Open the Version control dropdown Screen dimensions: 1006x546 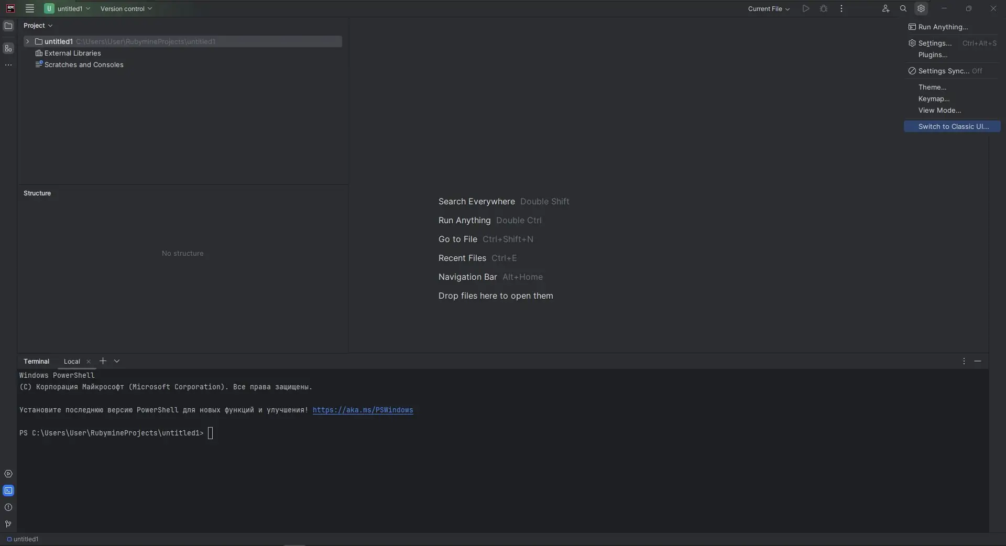(x=126, y=8)
